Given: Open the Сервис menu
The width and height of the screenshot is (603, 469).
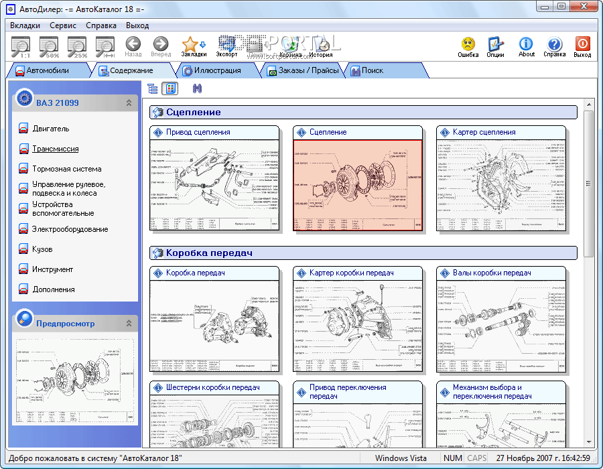Looking at the screenshot, I should (x=63, y=25).
